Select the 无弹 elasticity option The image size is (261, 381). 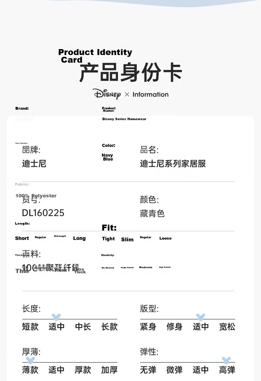click(x=148, y=370)
